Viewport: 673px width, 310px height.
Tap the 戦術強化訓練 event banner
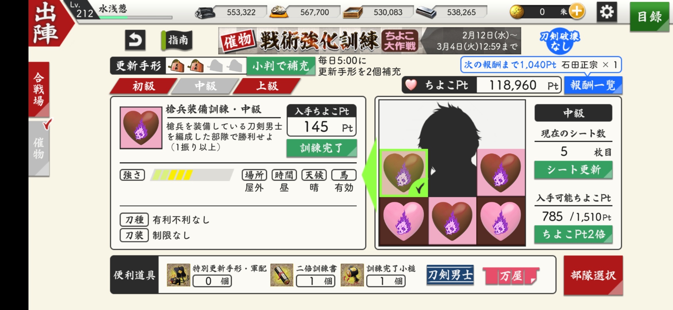tap(370, 40)
